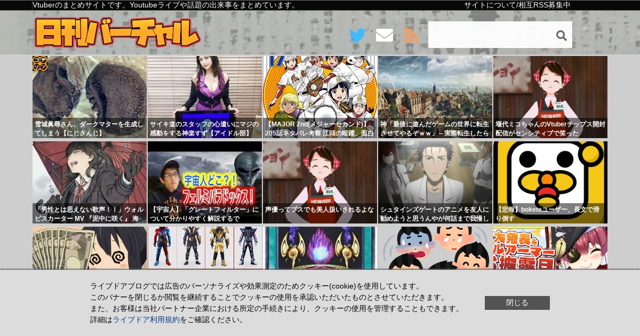Click 閉じる button on cookie banner

pyautogui.click(x=517, y=303)
